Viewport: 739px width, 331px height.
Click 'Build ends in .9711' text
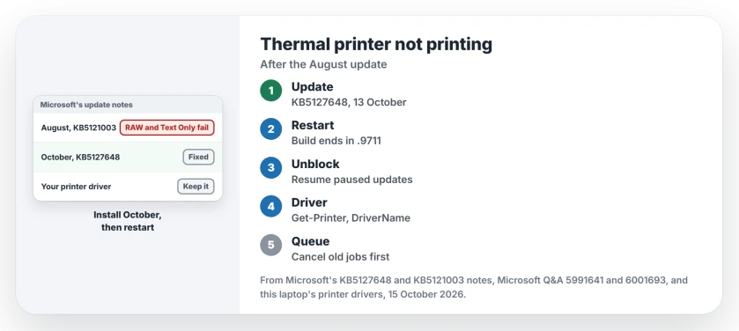(x=336, y=141)
